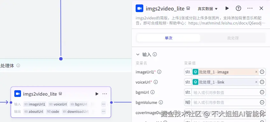Click the bgmUrl value input field

(225, 92)
